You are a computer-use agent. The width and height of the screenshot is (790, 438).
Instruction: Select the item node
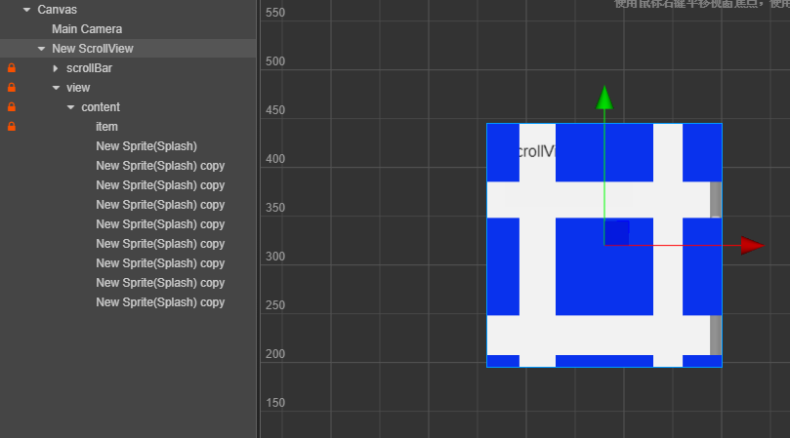point(106,127)
